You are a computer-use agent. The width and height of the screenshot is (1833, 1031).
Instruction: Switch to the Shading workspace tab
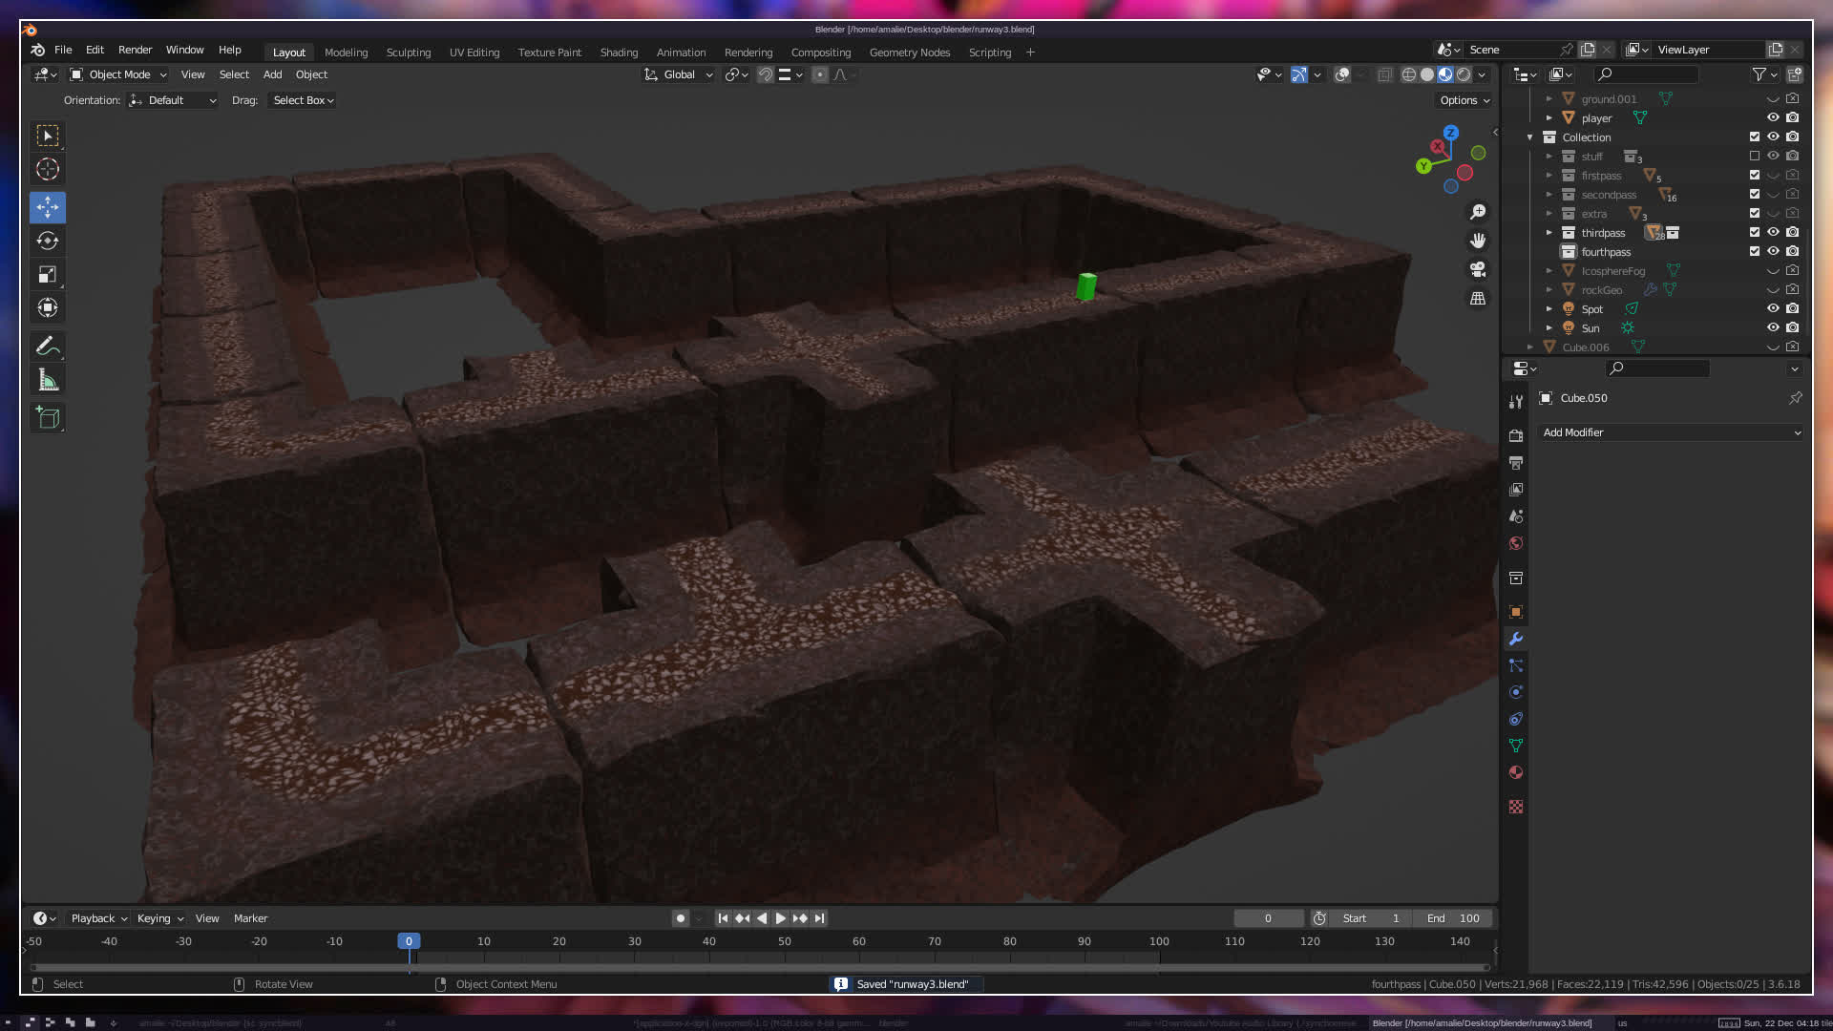click(618, 53)
